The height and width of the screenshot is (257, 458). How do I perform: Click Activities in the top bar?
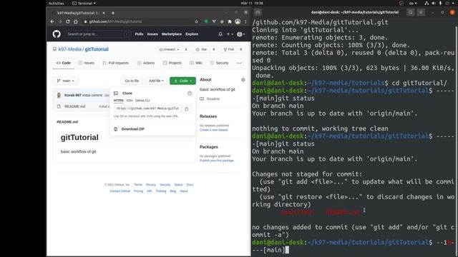[56, 3]
